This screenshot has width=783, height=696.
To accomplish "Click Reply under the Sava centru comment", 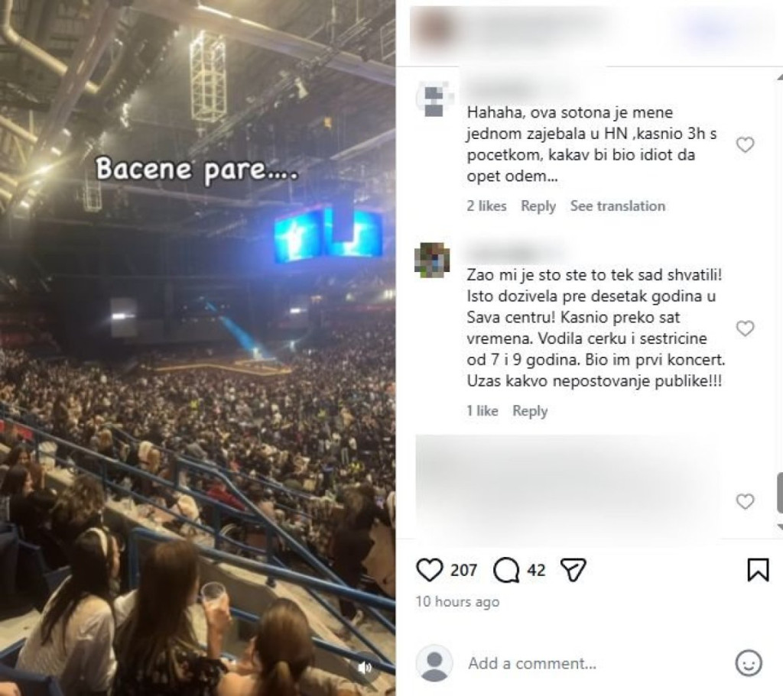I will [530, 410].
